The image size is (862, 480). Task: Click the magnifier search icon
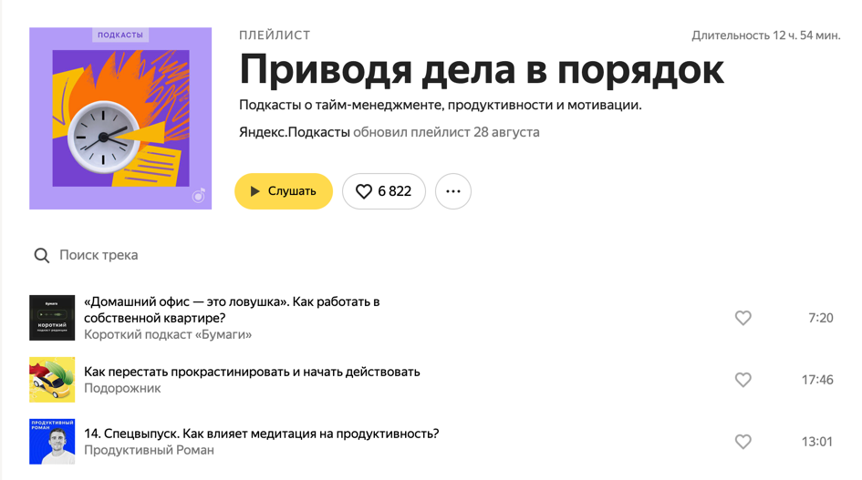(x=42, y=255)
